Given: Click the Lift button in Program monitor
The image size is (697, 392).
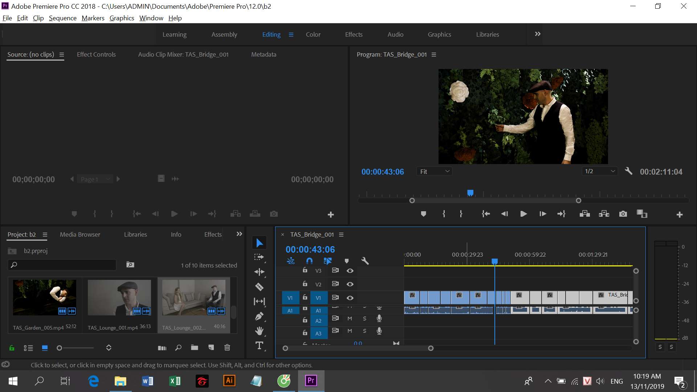Looking at the screenshot, I should pos(584,214).
